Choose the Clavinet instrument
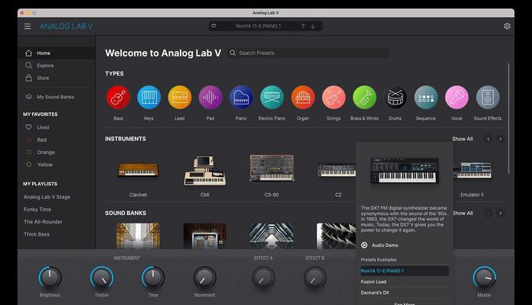Viewport: 532px width, 305px height. click(x=138, y=169)
